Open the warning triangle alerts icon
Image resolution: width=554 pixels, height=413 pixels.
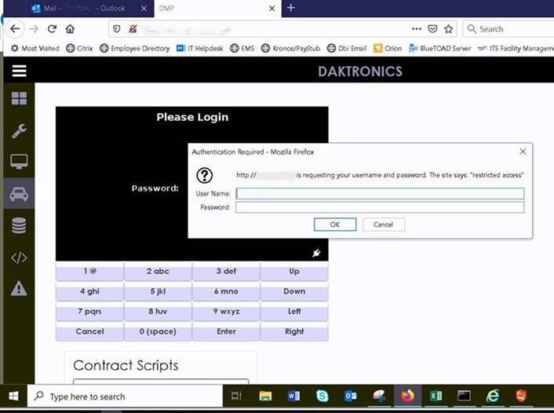(19, 288)
